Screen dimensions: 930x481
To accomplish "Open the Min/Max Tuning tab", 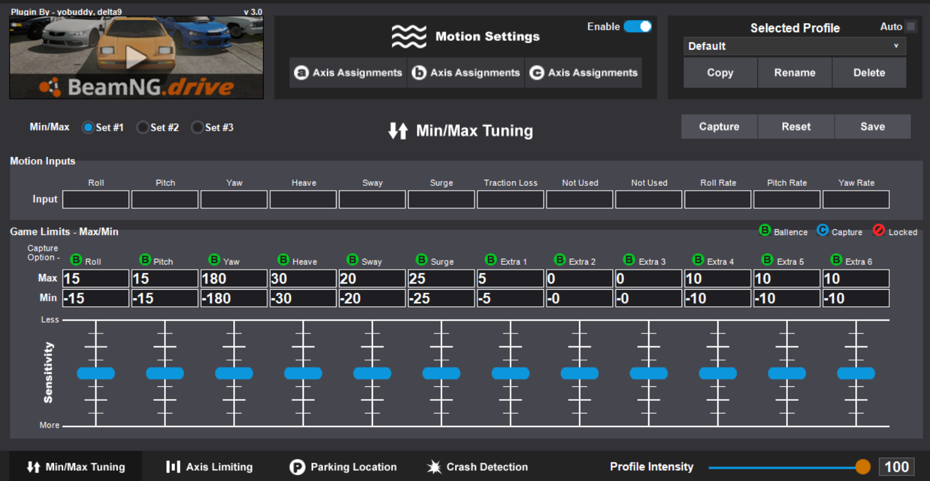I will click(x=76, y=467).
